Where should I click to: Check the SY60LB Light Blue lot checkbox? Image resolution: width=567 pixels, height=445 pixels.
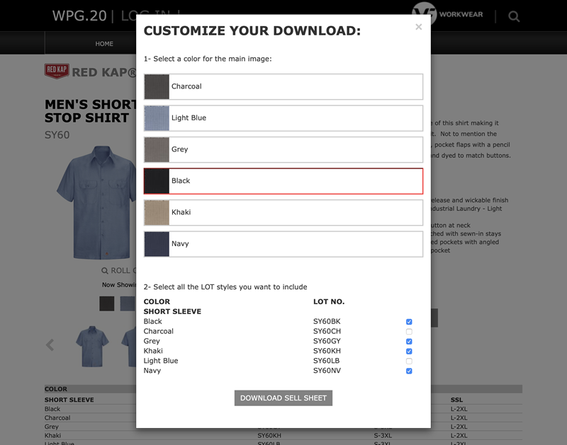pos(409,361)
